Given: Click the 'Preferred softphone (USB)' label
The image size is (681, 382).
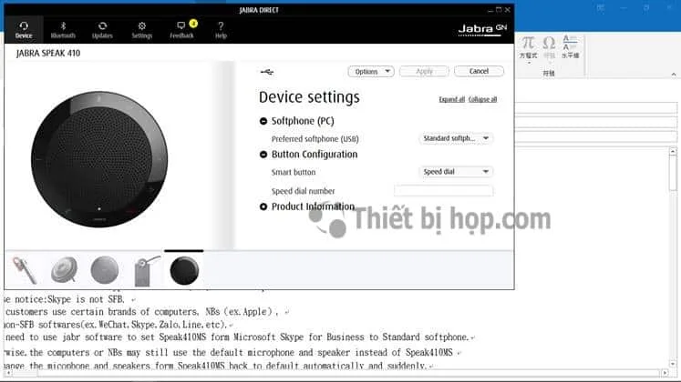Looking at the screenshot, I should (x=315, y=139).
